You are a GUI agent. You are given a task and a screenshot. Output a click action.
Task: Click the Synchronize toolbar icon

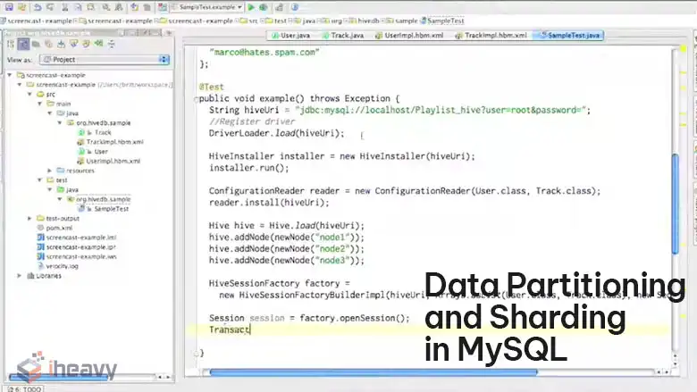click(x=22, y=7)
